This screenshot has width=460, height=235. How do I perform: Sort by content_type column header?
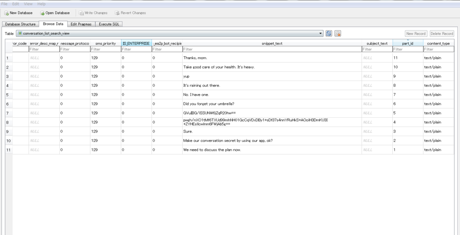tap(438, 43)
